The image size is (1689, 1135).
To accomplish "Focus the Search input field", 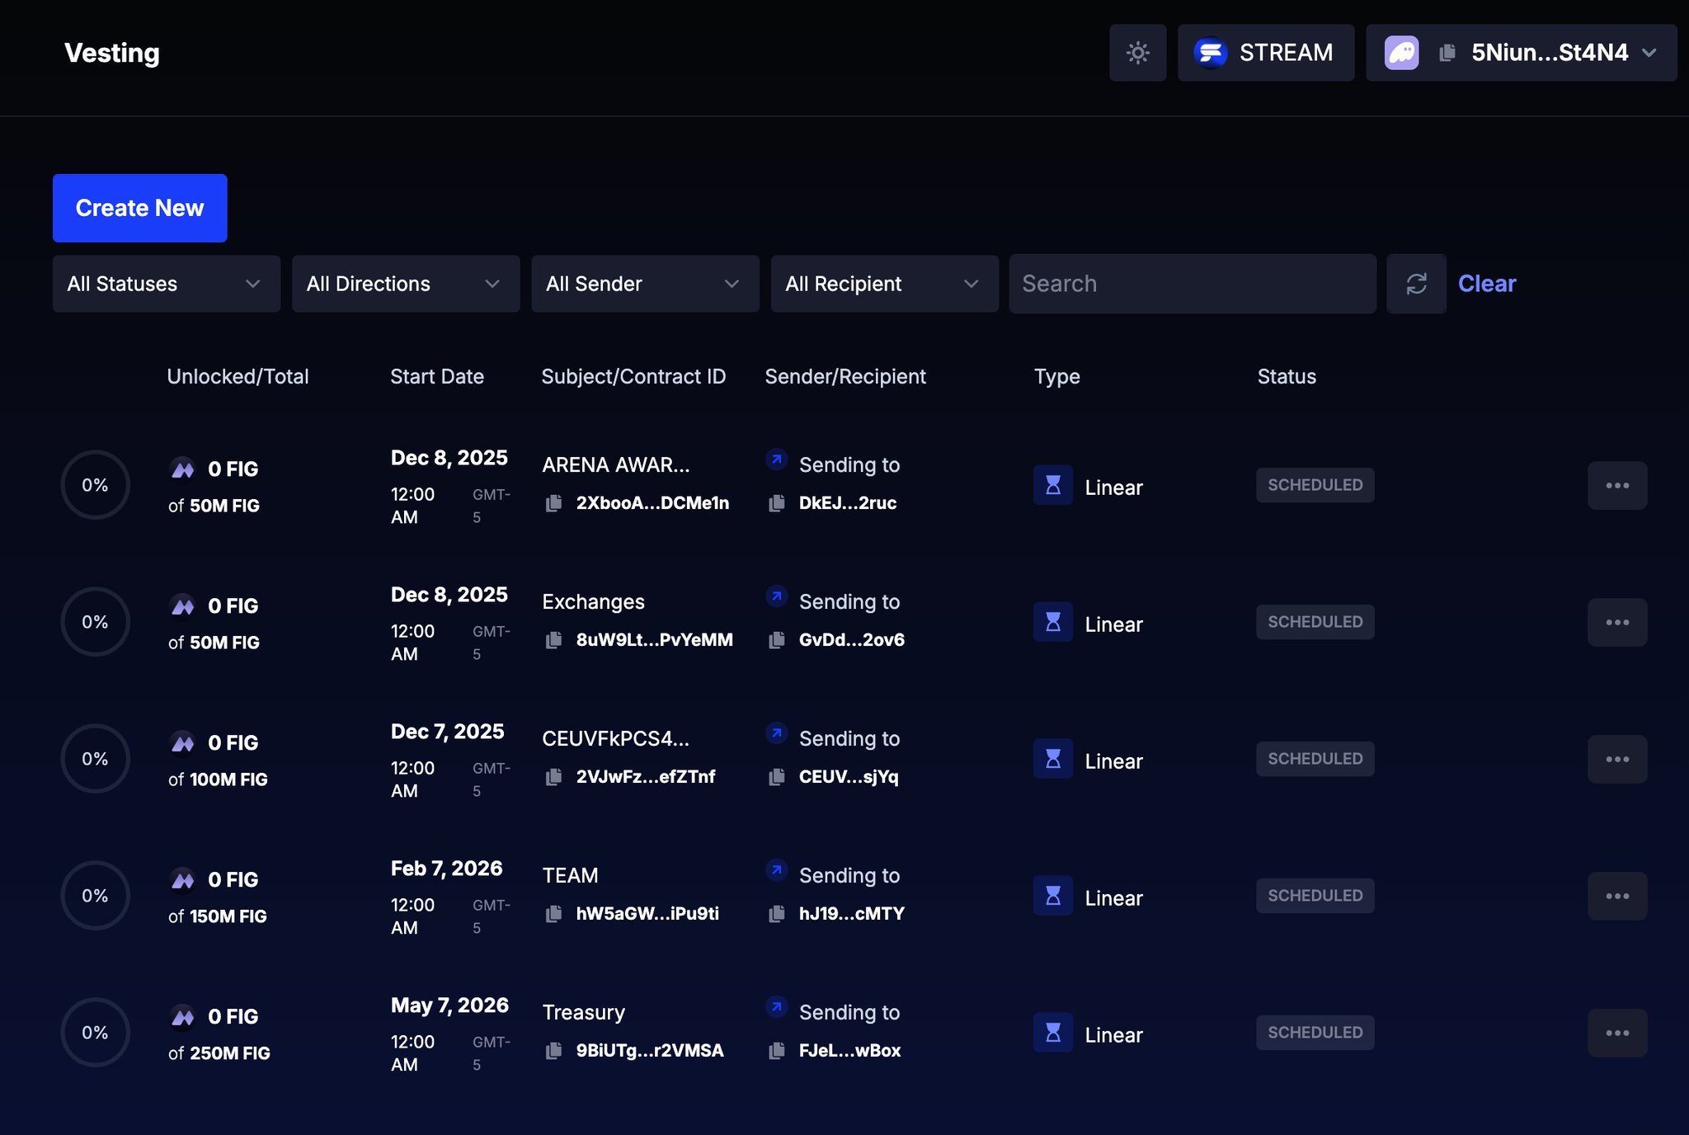I will coord(1192,284).
